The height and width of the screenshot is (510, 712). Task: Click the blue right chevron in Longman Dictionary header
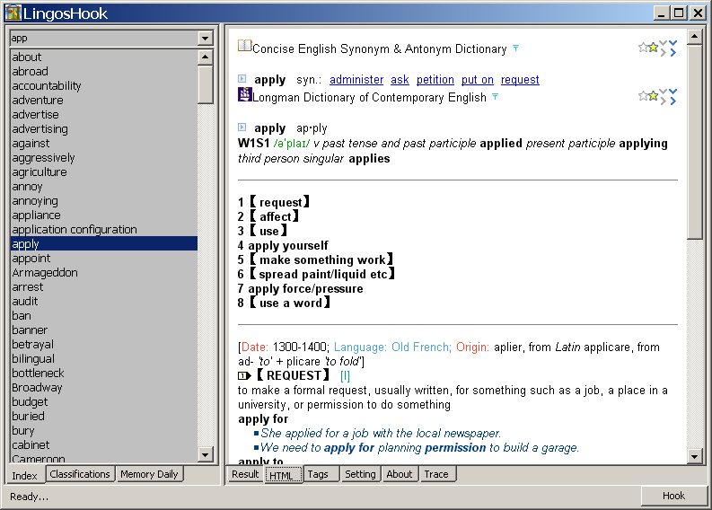pyautogui.click(x=673, y=101)
